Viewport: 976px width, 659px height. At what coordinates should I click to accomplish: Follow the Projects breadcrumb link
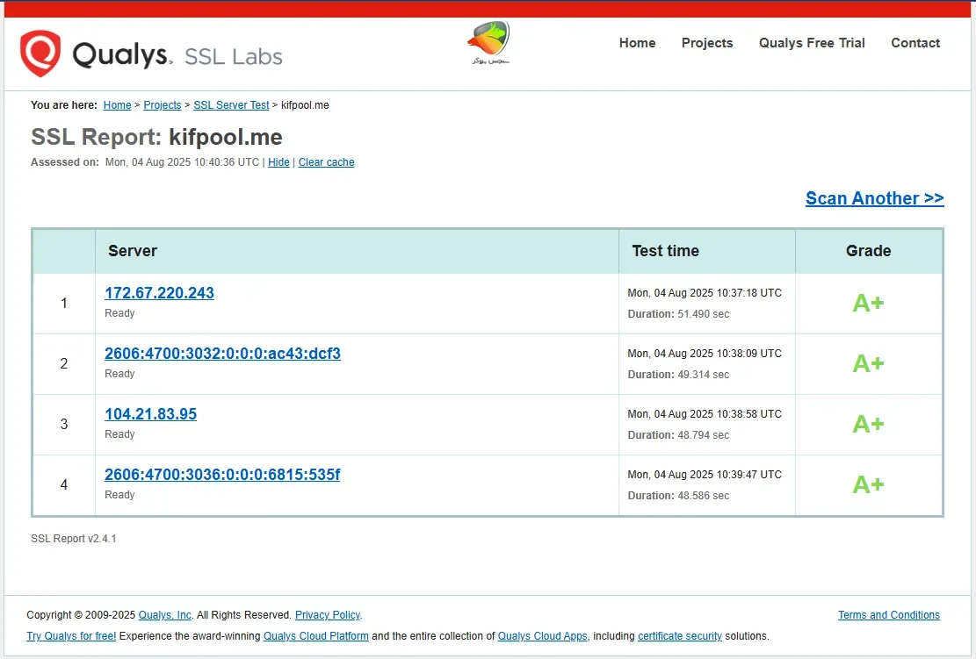click(163, 105)
